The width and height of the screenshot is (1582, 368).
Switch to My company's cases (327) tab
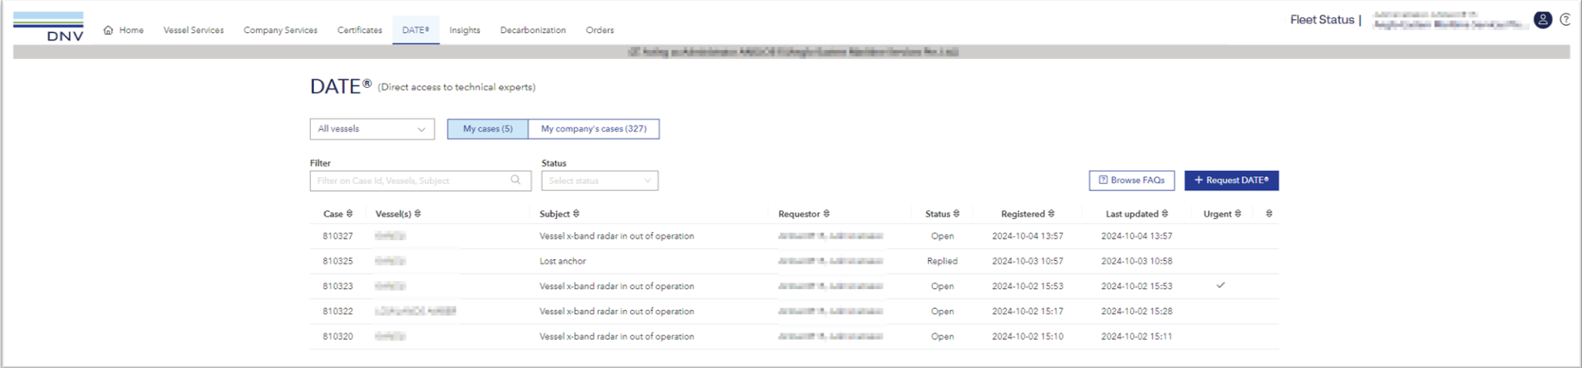click(x=593, y=129)
